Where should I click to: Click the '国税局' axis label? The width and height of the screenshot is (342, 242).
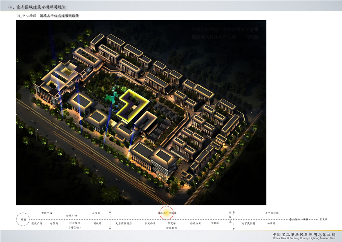pyautogui.click(x=97, y=224)
